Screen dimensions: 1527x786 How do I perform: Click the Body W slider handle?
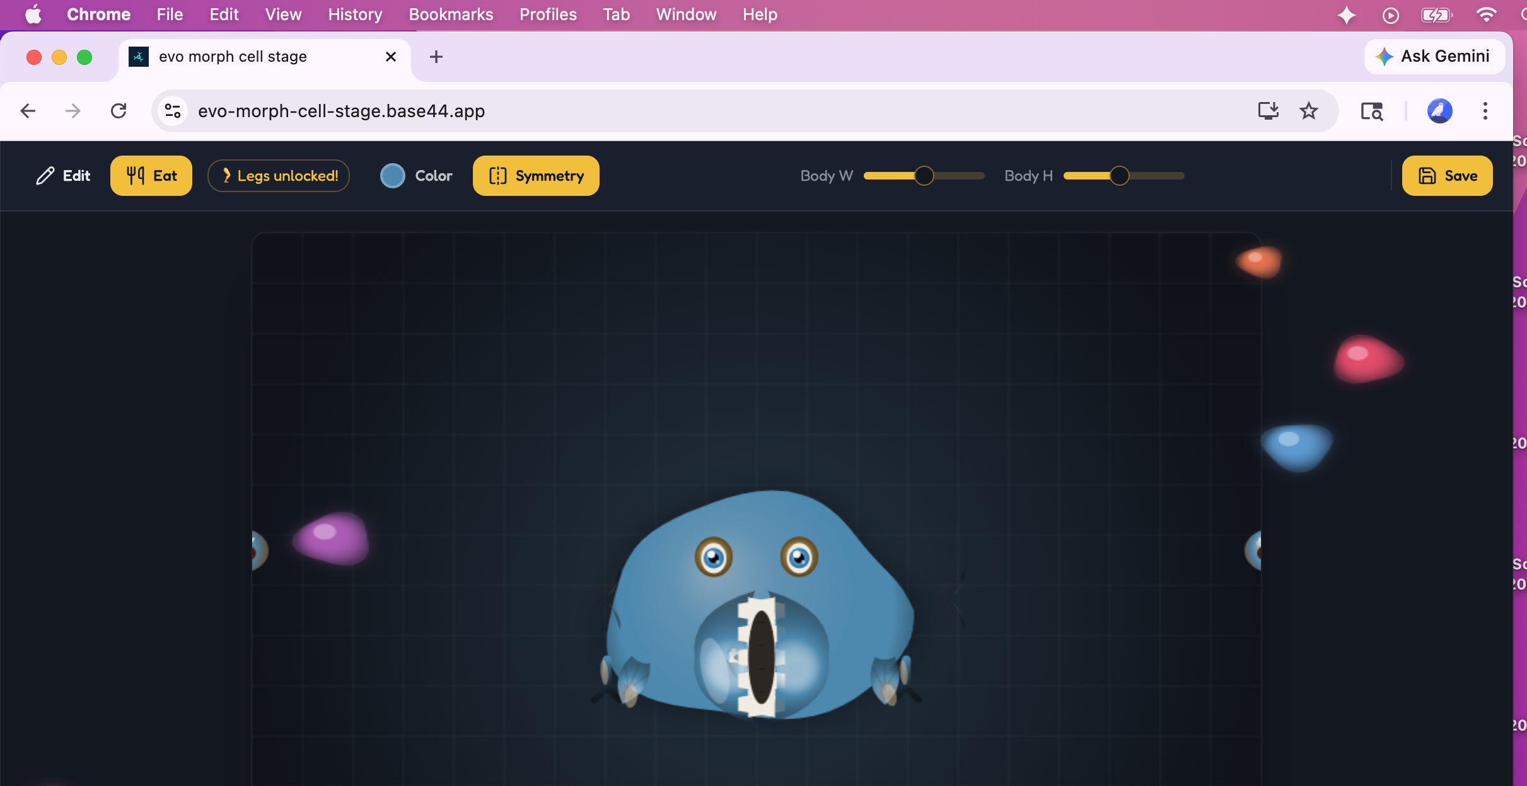(x=924, y=176)
